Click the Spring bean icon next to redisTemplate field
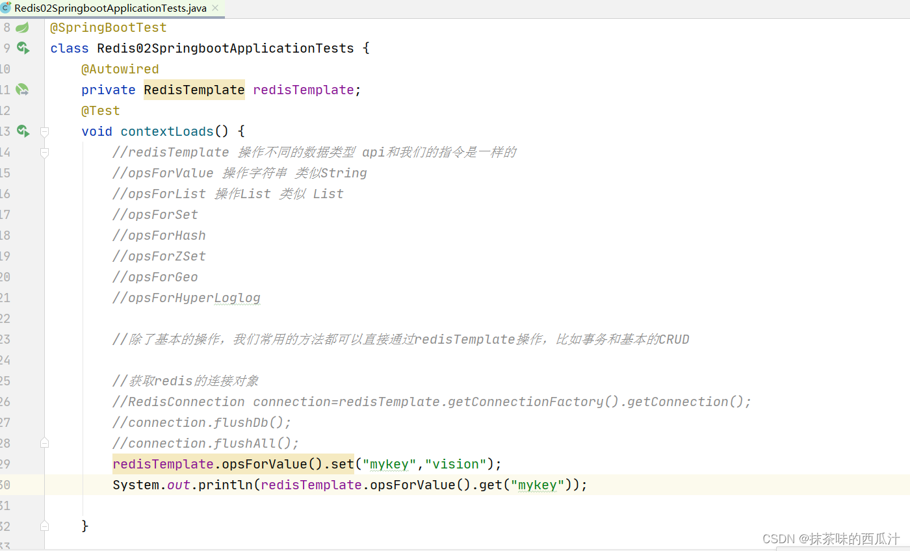Image resolution: width=910 pixels, height=551 pixels. (23, 89)
